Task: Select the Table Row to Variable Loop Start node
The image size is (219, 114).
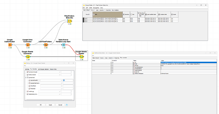Action: pyautogui.click(x=64, y=45)
